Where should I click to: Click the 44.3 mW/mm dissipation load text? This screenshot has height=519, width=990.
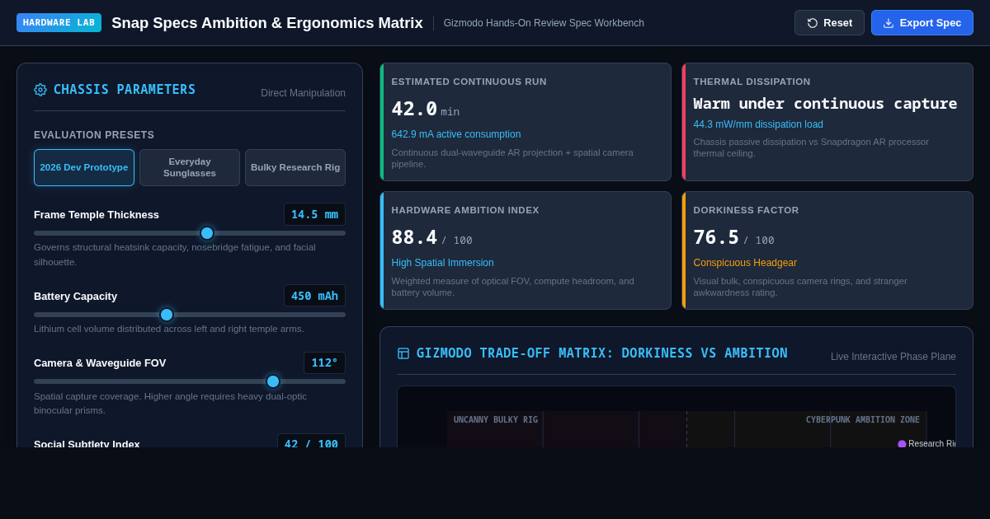(x=758, y=124)
